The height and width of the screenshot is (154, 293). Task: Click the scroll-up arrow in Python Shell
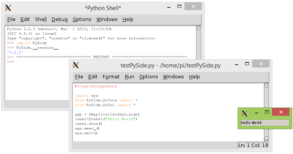199,28
